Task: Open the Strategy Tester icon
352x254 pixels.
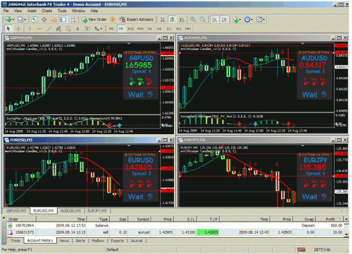Action: (x=73, y=20)
